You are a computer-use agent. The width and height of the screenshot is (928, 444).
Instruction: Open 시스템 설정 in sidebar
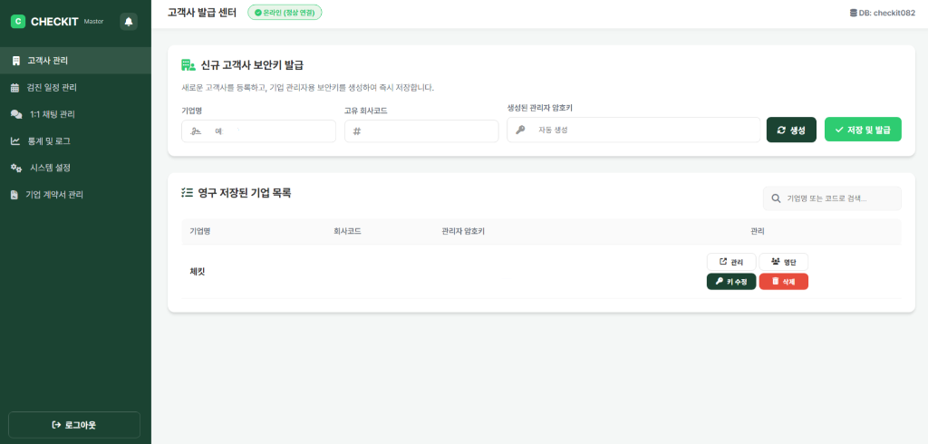pyautogui.click(x=50, y=168)
